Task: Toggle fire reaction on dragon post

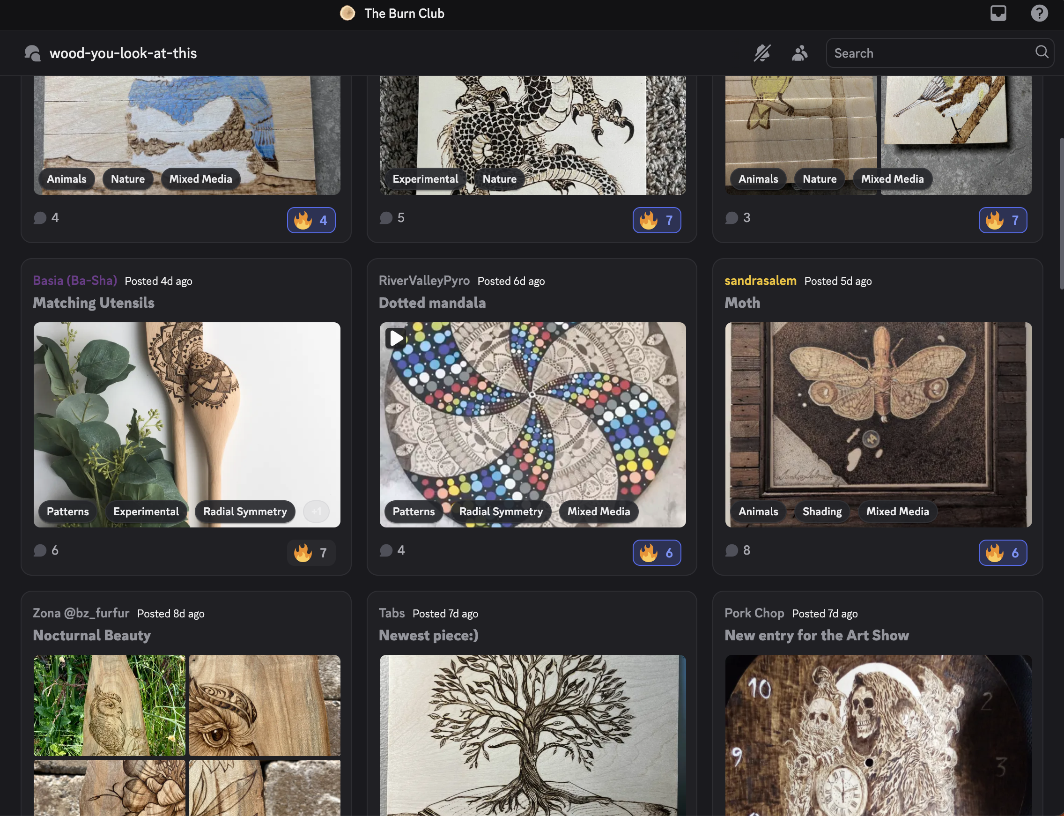Action: tap(657, 220)
